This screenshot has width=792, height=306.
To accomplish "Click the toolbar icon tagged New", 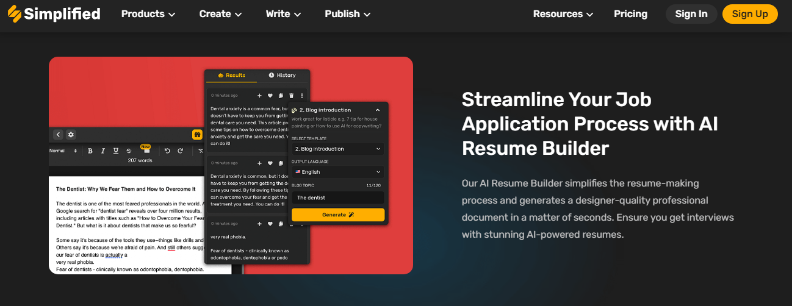I will [x=145, y=150].
